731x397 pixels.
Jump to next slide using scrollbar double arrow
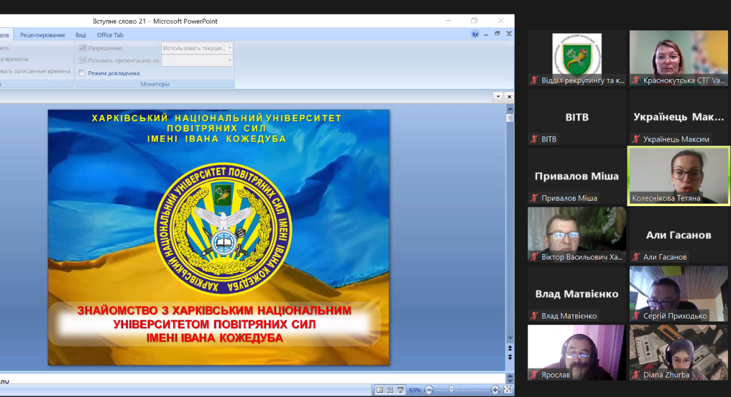point(510,357)
